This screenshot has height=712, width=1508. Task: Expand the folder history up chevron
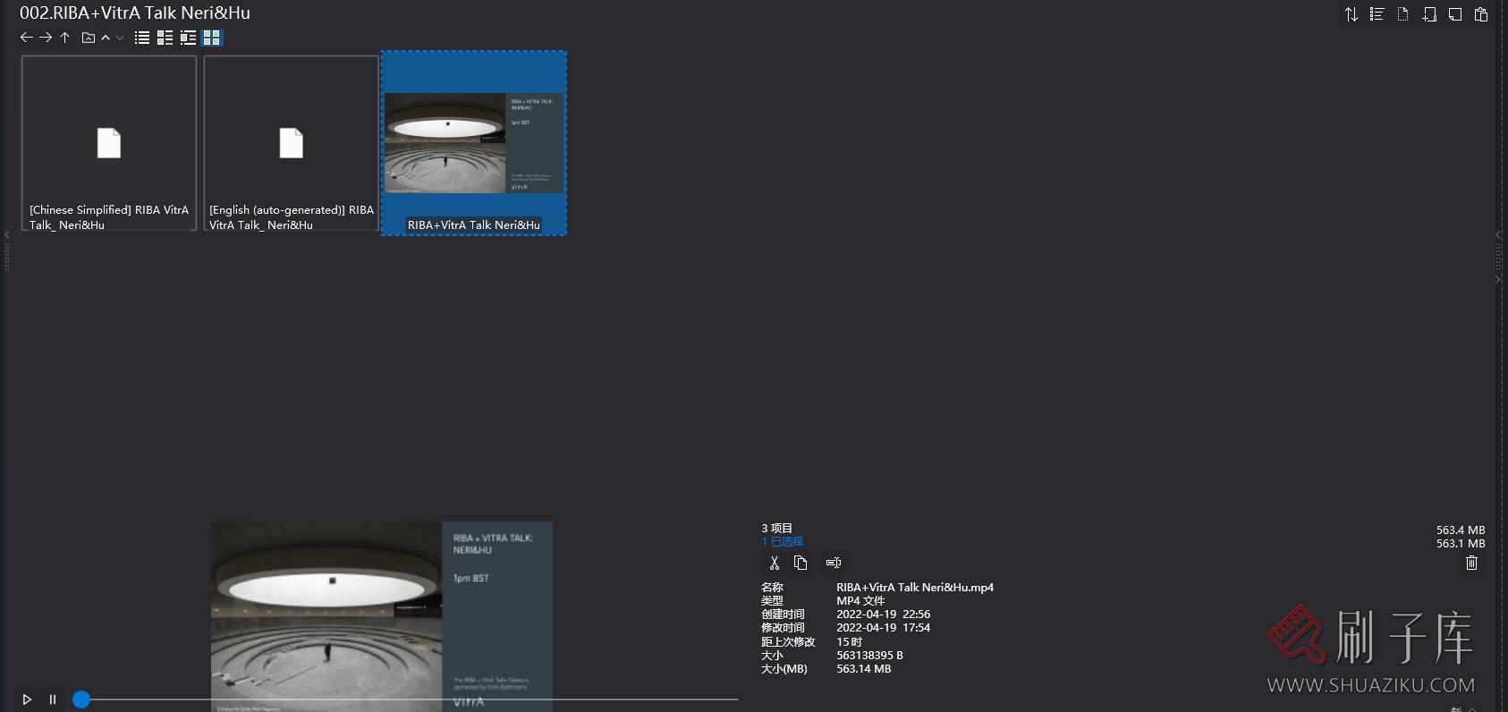[x=106, y=38]
